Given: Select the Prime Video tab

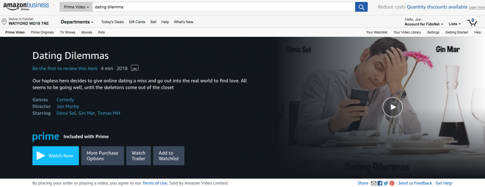Looking at the screenshot, I should click(15, 32).
